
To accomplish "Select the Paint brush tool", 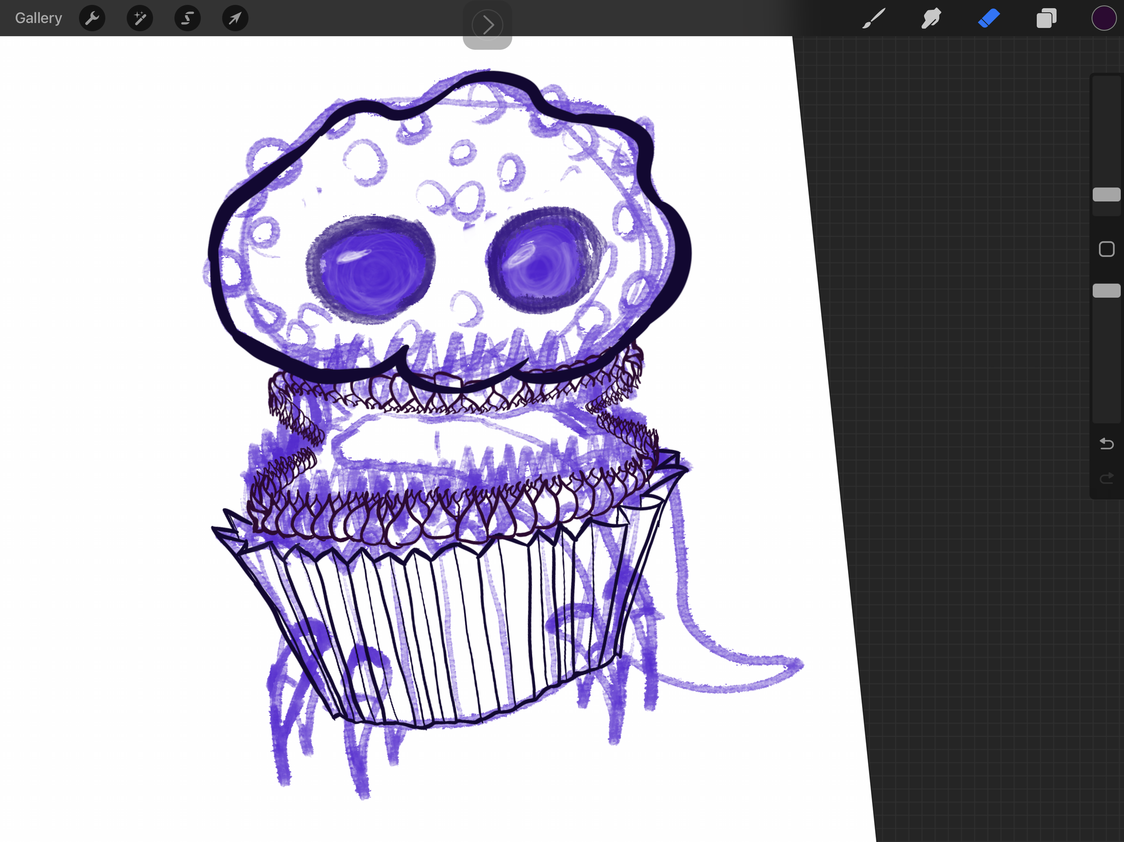I will coord(874,19).
